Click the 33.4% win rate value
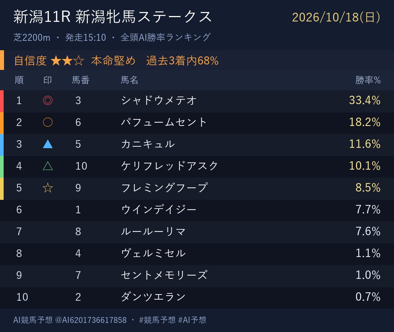The image size is (394, 332). (x=364, y=100)
